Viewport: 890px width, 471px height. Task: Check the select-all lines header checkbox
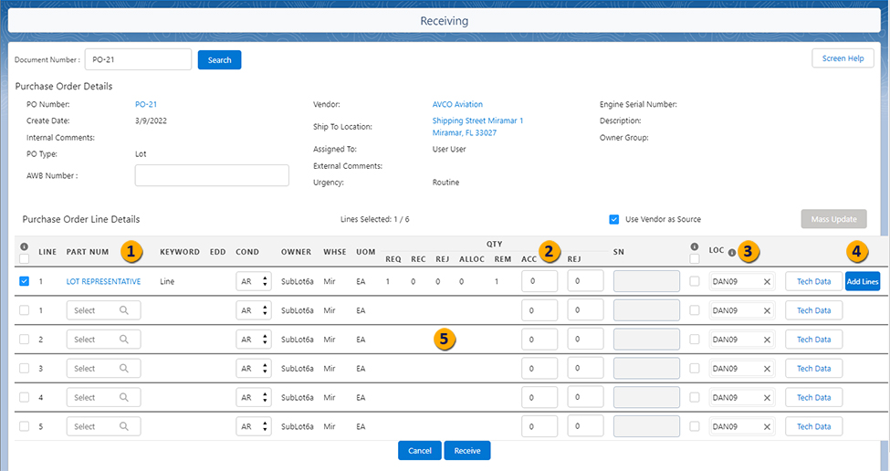tap(25, 259)
